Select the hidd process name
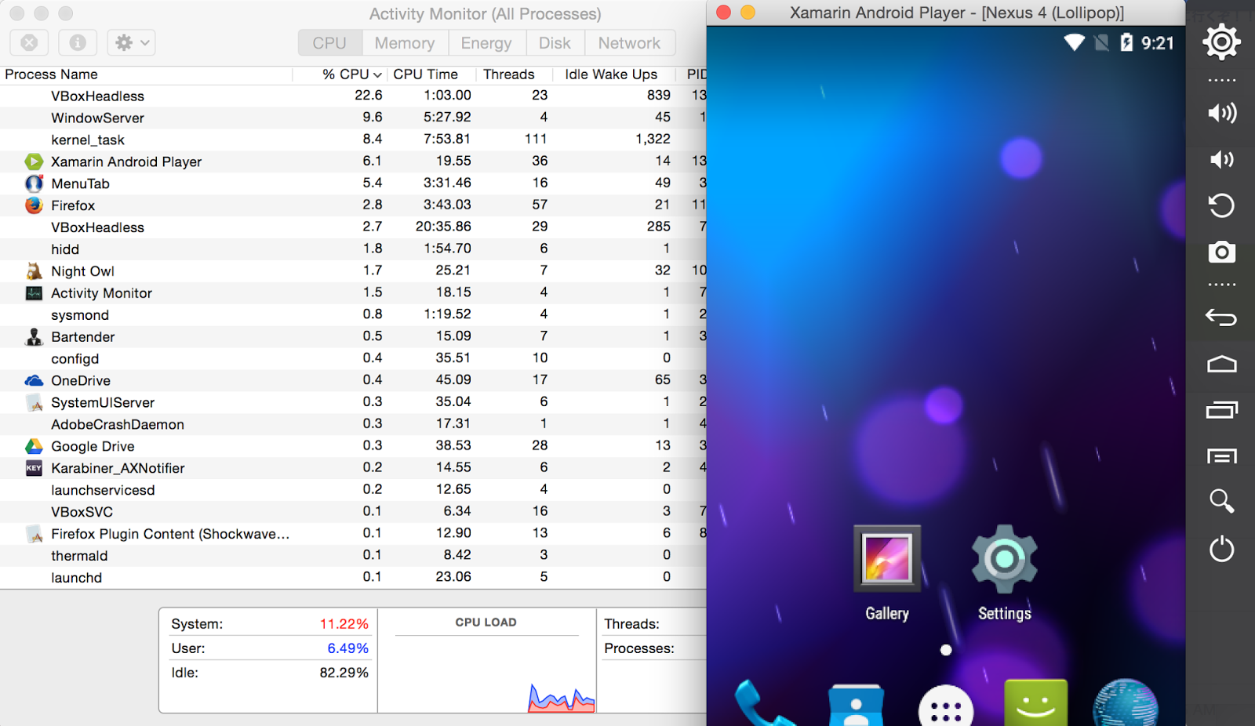Viewport: 1255px width, 726px height. coord(65,249)
